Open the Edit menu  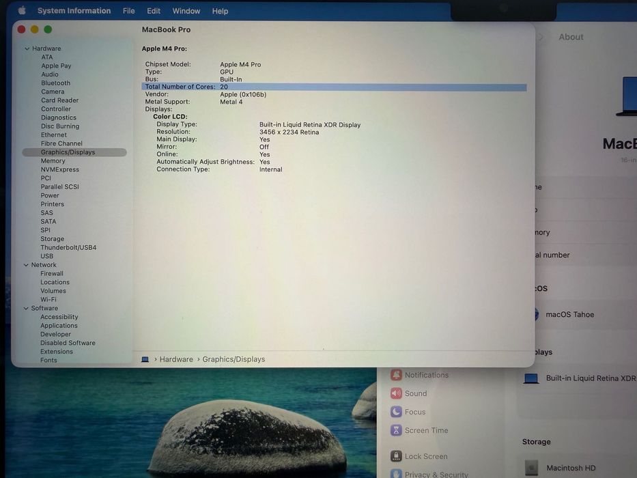click(154, 11)
